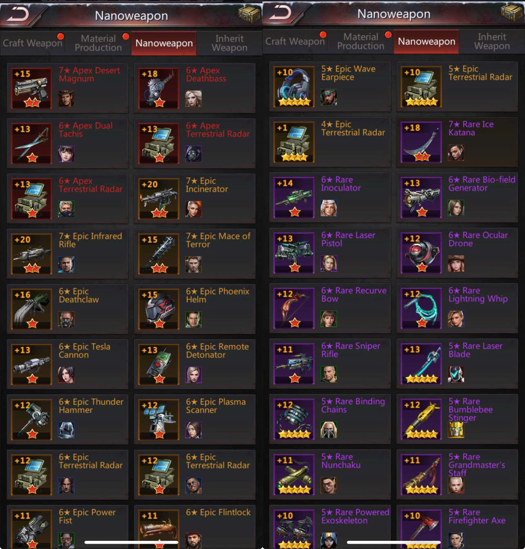
Task: Select the 6★ Epic Thunder Hammer icon
Action: 32,420
